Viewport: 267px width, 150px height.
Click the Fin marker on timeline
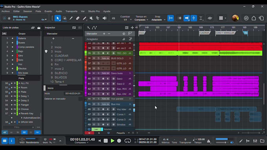tap(245, 33)
